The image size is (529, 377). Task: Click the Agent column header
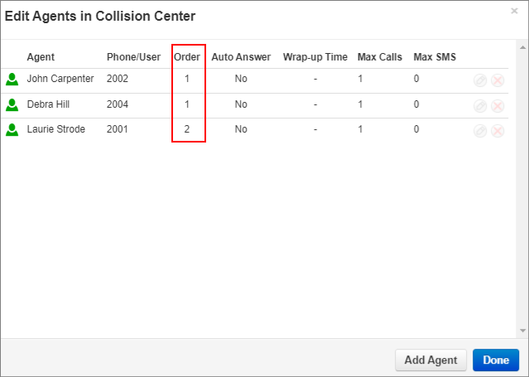pos(41,57)
